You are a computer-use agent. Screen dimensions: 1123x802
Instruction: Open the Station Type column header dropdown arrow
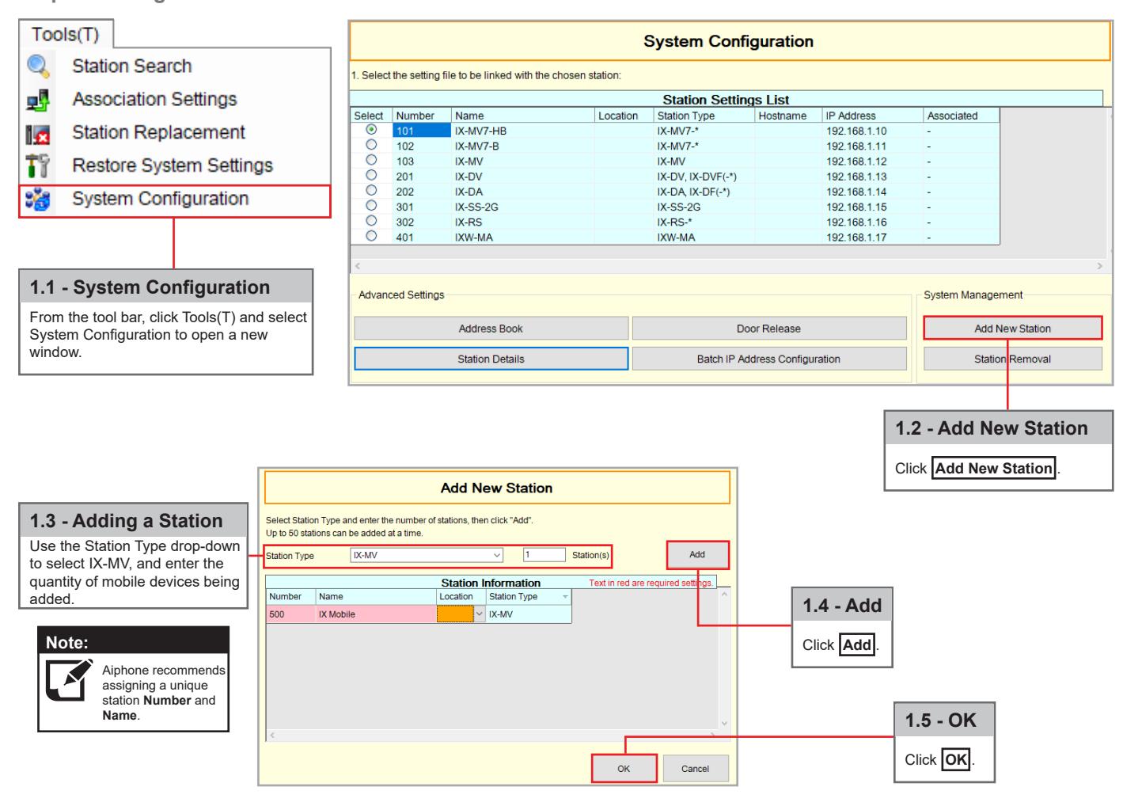click(565, 597)
